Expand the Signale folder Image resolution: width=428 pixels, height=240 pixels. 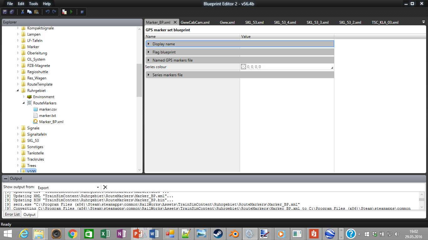18,128
